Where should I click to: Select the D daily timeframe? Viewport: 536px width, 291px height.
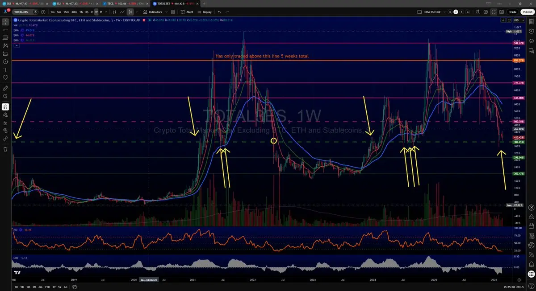pyautogui.click(x=92, y=12)
